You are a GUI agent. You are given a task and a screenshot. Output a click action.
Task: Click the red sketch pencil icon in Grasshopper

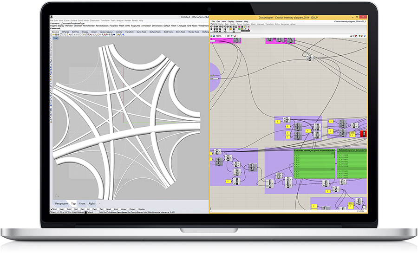tap(235, 36)
